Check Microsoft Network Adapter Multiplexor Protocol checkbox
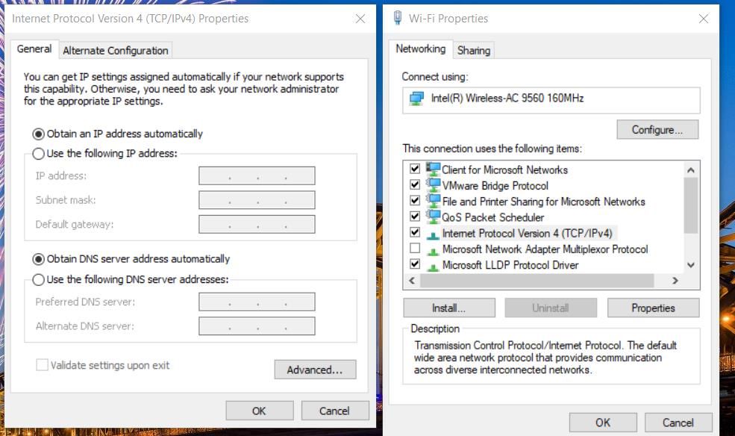735x436 pixels. 415,248
